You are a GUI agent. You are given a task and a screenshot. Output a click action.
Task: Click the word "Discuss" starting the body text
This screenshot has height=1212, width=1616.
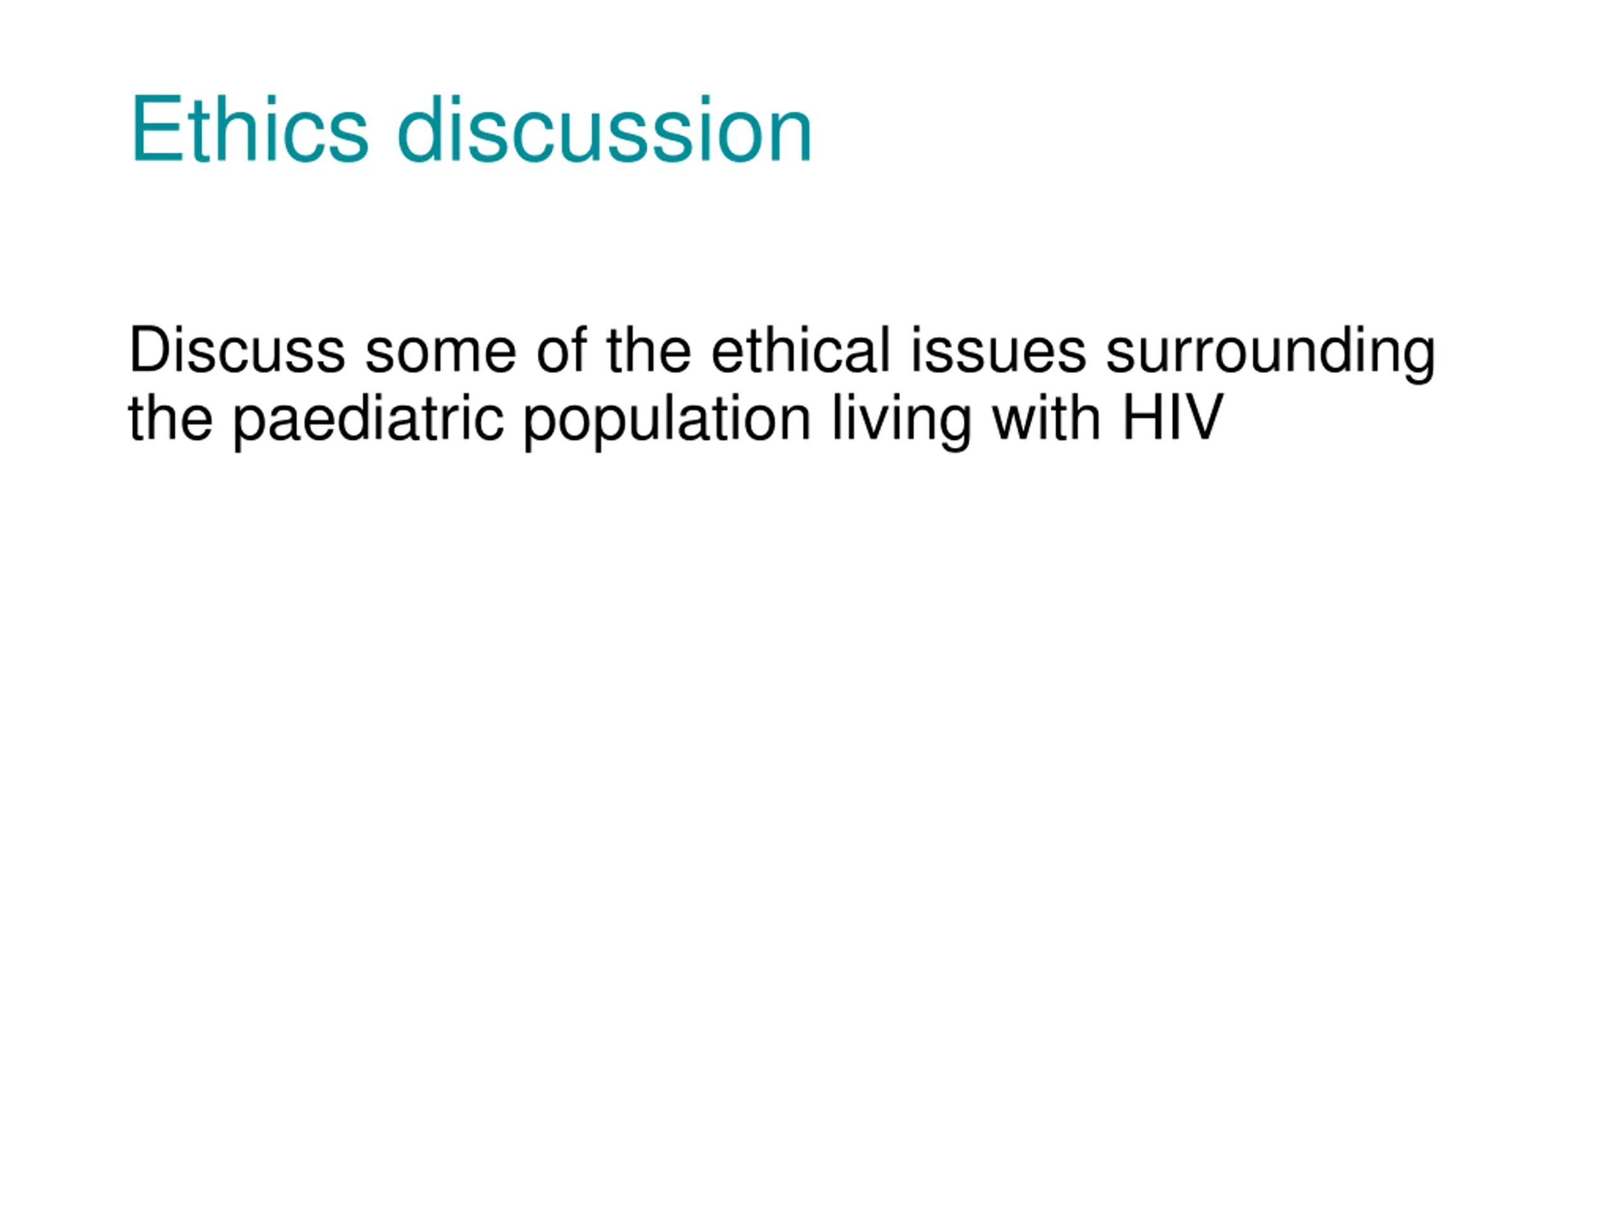(x=237, y=350)
